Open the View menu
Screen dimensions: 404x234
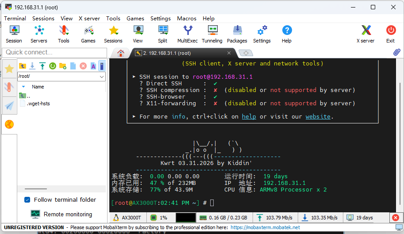(66, 19)
